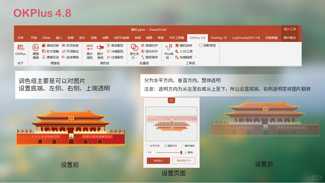
Task: Select the 水平方向 radio option
Action: click(x=153, y=146)
